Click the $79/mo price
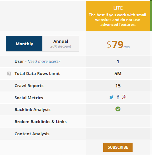The width and height of the screenshot is (152, 156). [x=118, y=45]
